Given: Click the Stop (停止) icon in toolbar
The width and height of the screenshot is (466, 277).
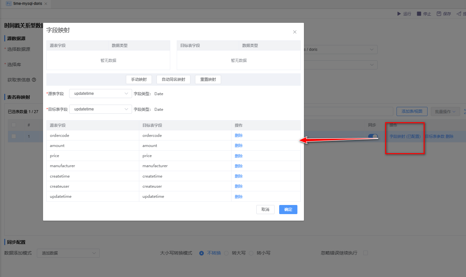Looking at the screenshot, I should click(419, 14).
